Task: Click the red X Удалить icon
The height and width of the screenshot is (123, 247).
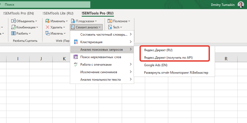Action: click(x=47, y=27)
